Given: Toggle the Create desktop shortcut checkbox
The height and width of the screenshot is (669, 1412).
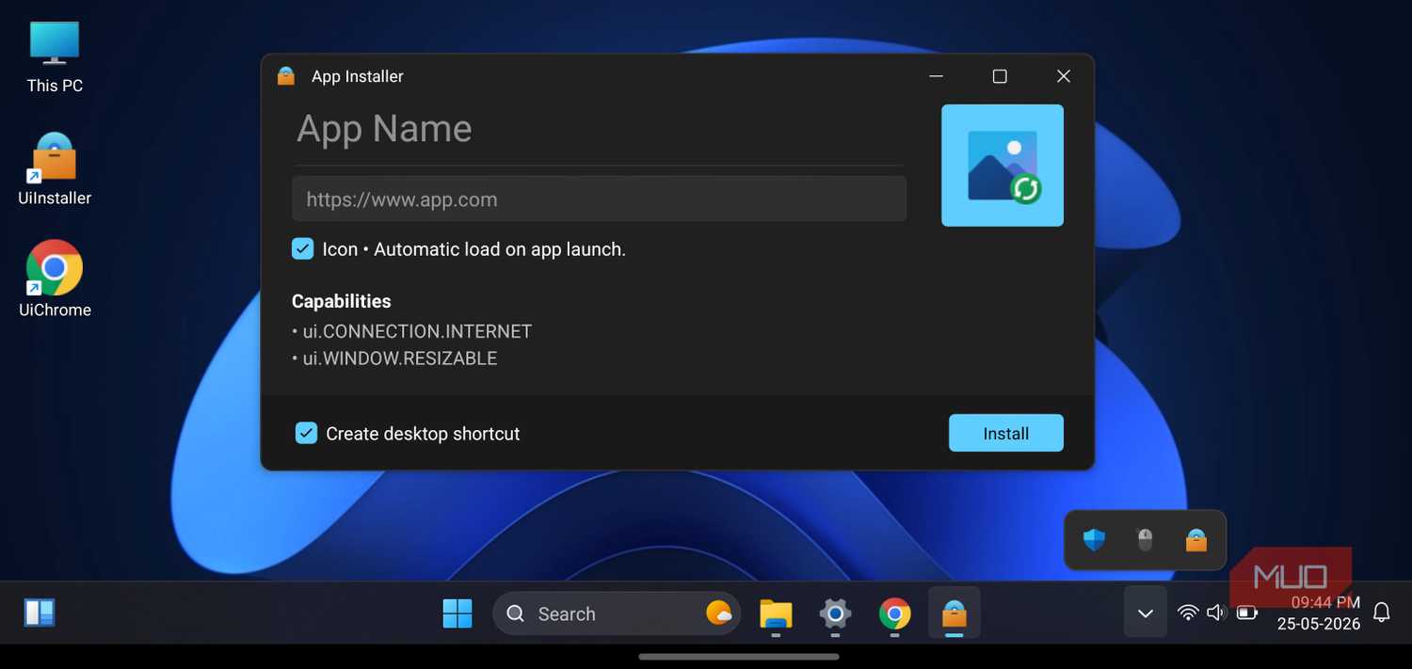Looking at the screenshot, I should 306,433.
